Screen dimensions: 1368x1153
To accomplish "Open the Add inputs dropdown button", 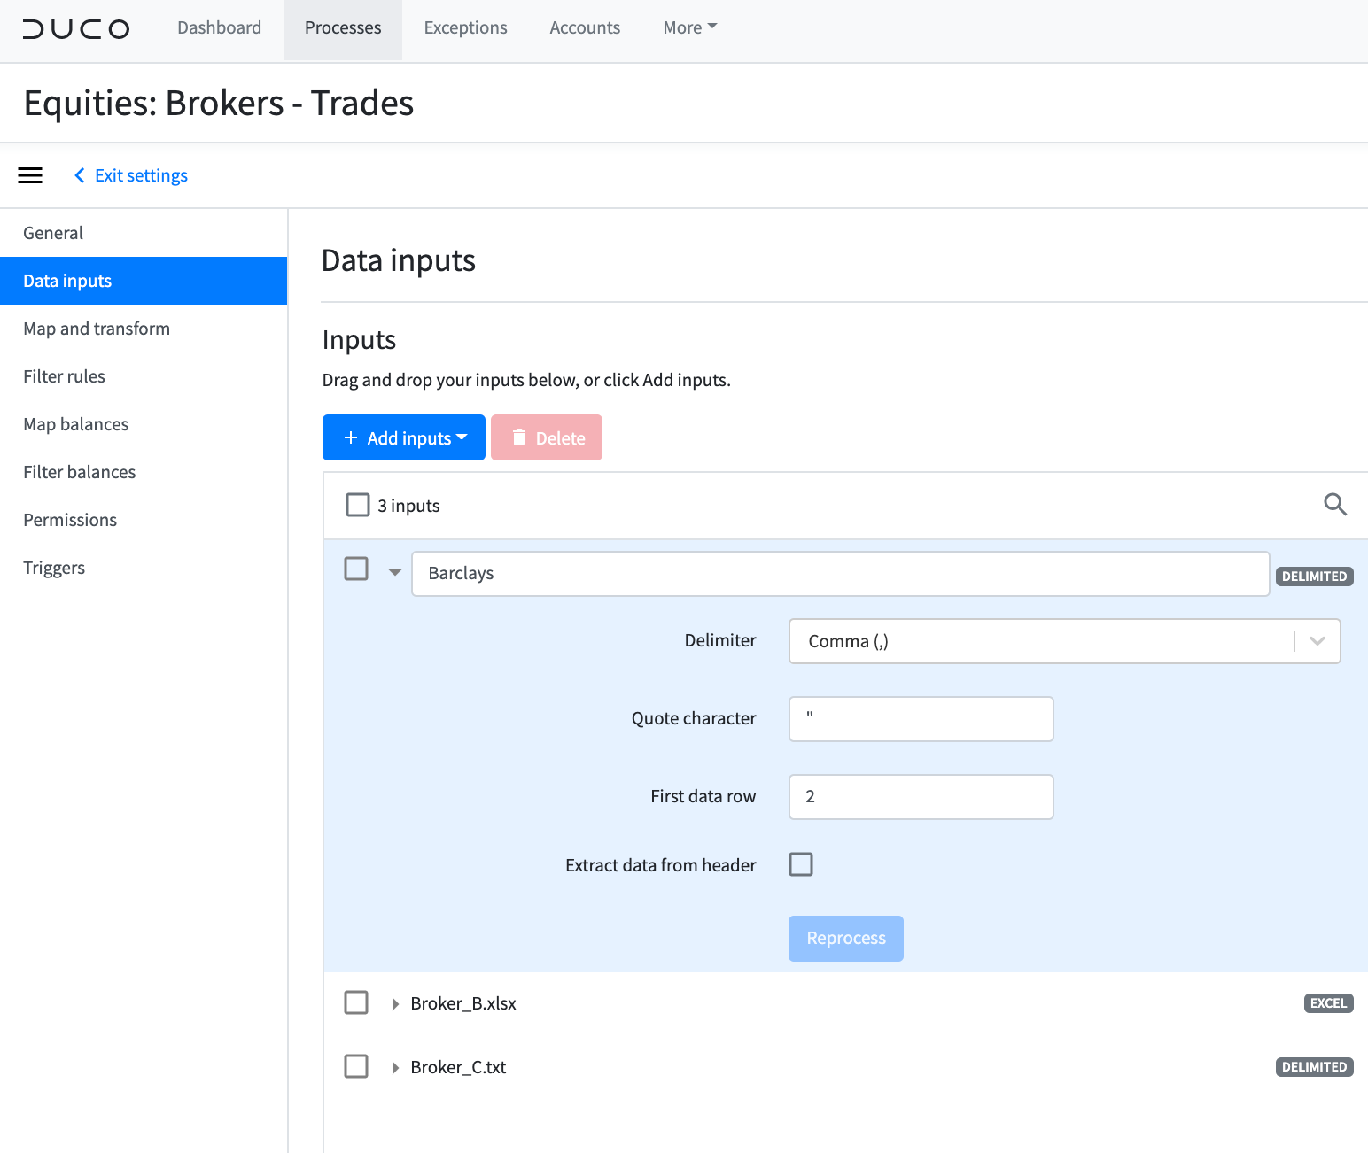I will (404, 437).
